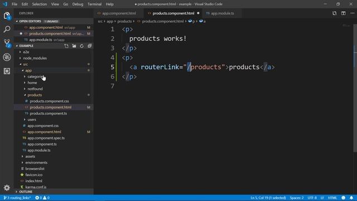Open changes compare icon in editor toolbar

pos(334,13)
